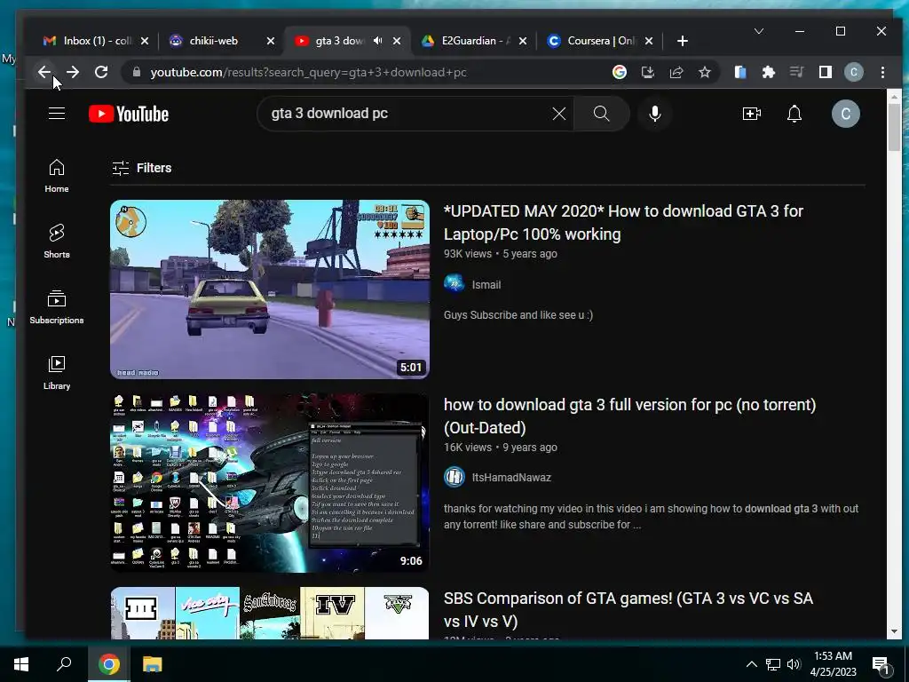Open Windows taskbar search
The image size is (909, 682).
point(64,664)
